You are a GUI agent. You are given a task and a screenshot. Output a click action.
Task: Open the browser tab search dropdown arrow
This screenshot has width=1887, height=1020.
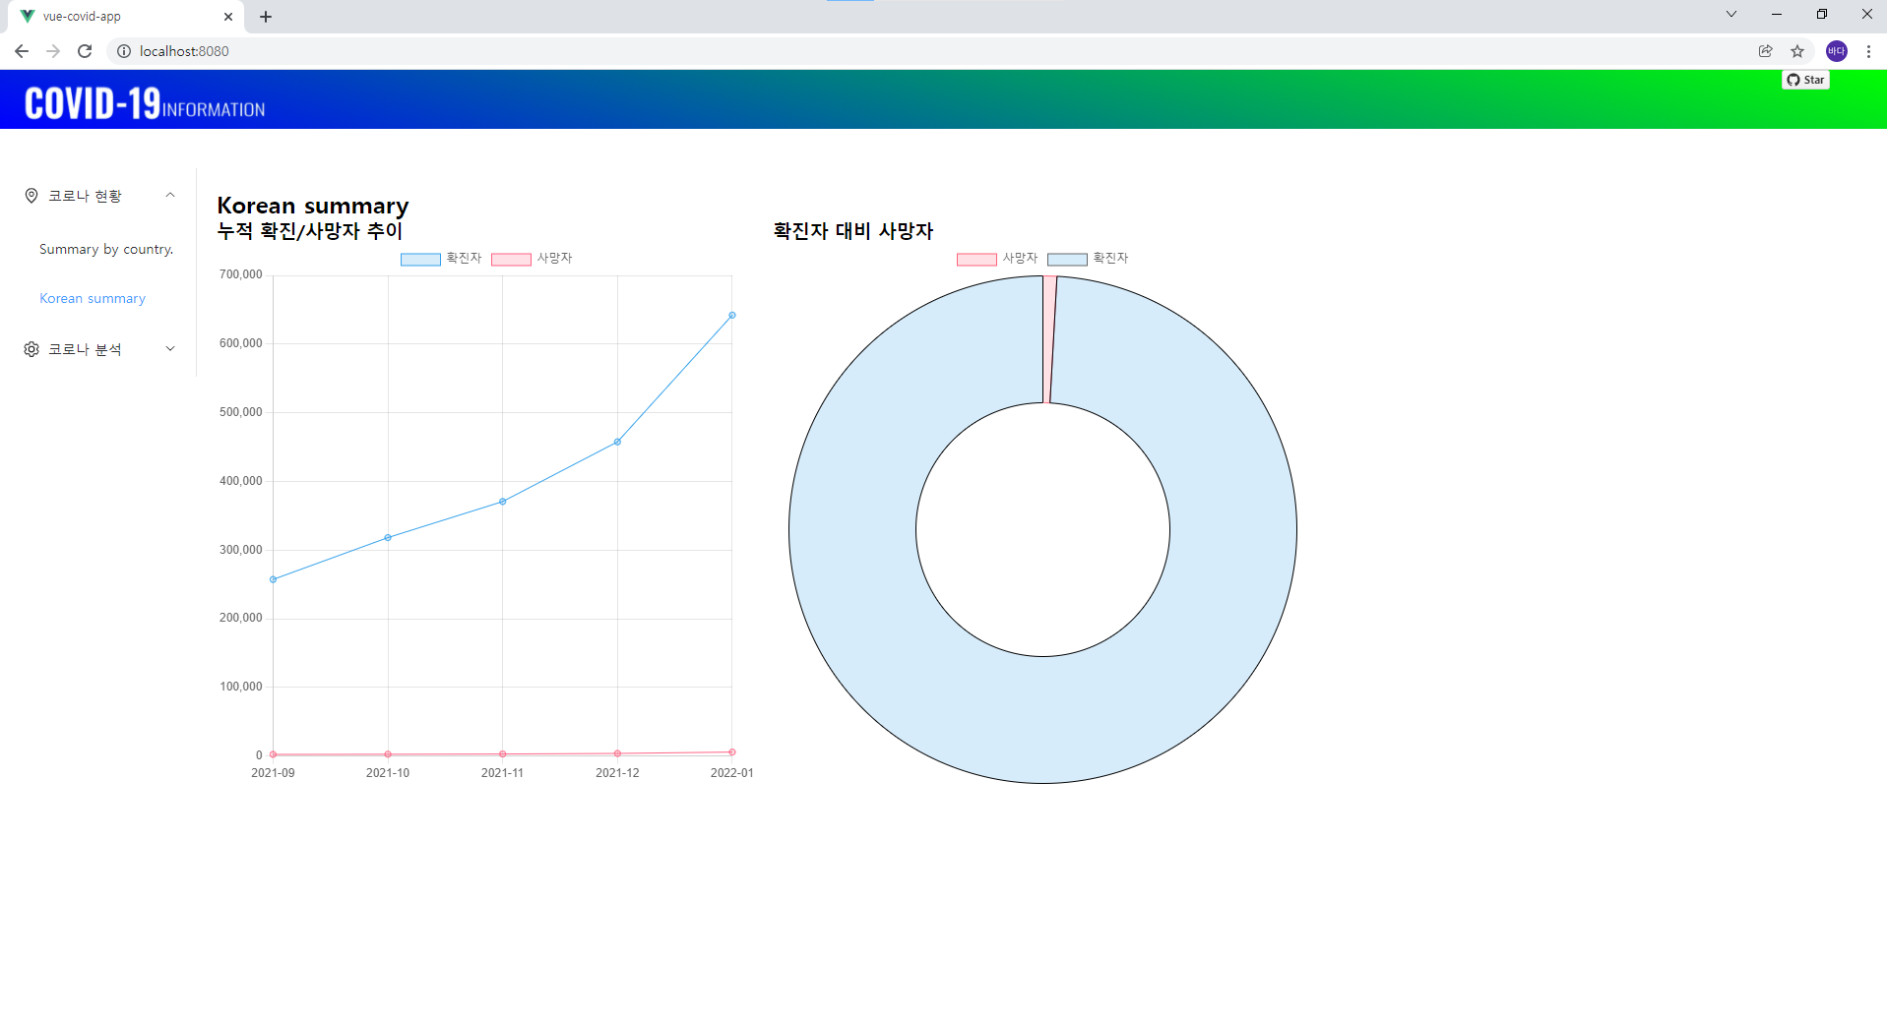[1730, 14]
